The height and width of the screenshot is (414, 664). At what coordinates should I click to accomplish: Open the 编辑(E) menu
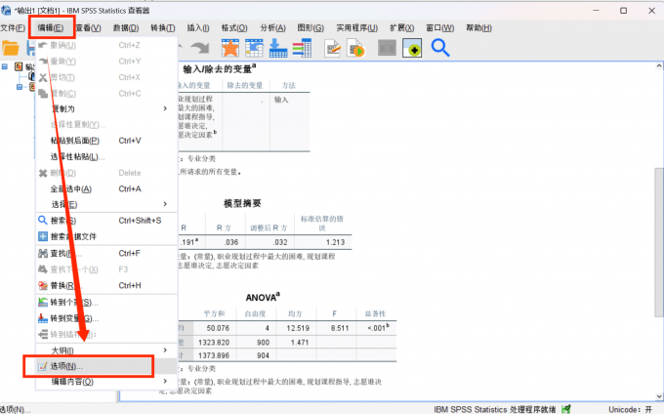click(x=51, y=28)
